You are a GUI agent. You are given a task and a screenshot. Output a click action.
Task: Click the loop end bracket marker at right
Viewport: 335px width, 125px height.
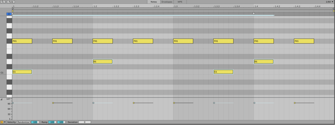pyautogui.click(x=333, y=9)
